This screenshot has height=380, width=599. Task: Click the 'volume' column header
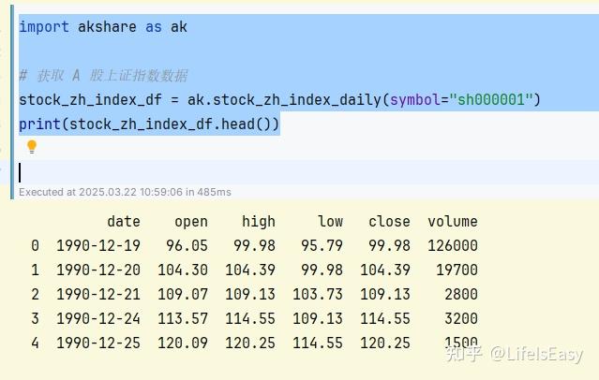coord(453,222)
